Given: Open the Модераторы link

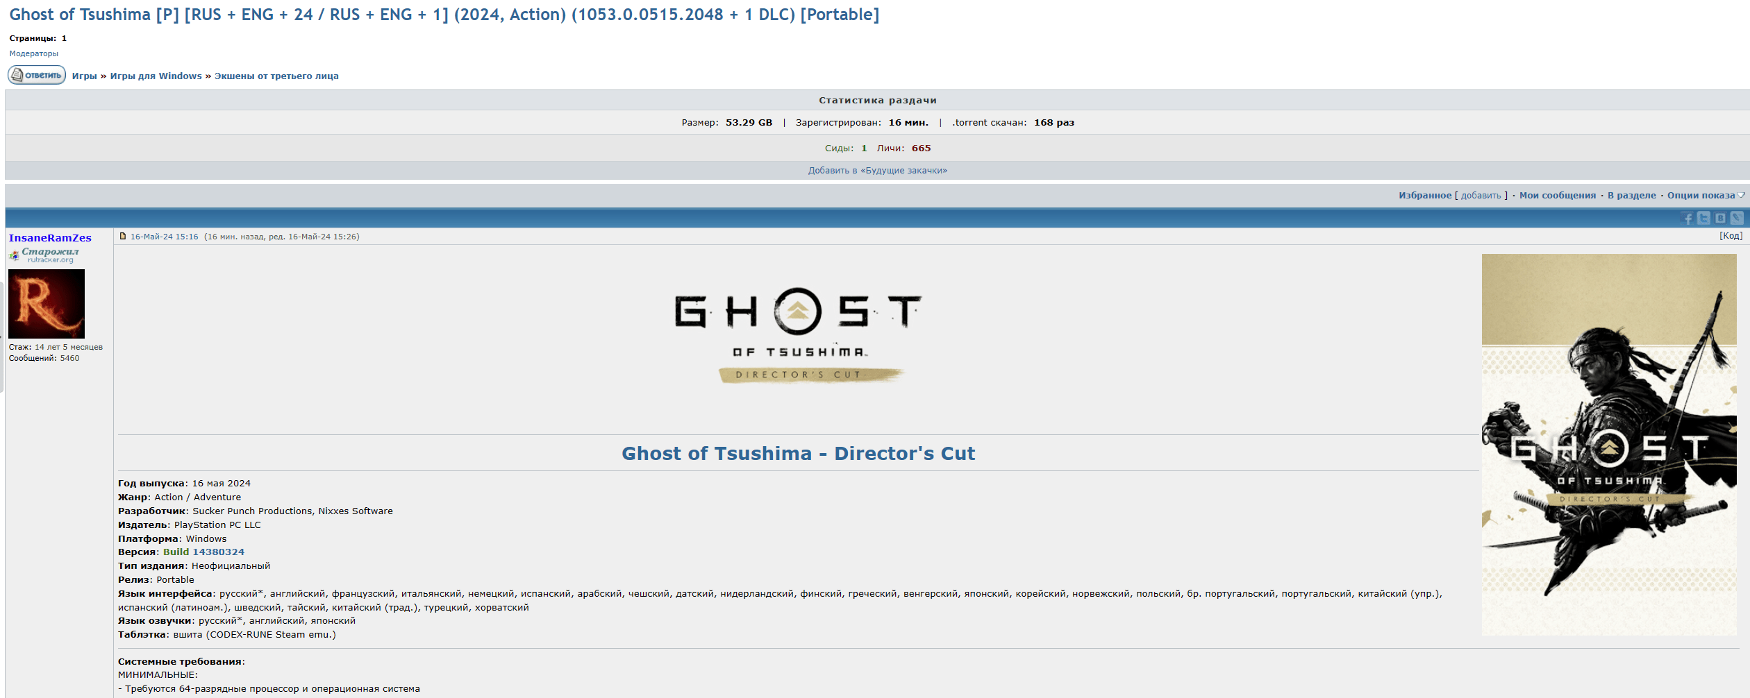Looking at the screenshot, I should coord(34,53).
